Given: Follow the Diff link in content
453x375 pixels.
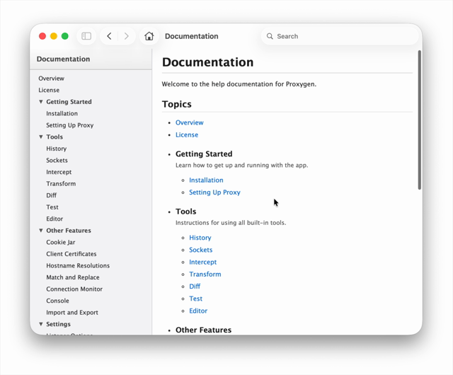Looking at the screenshot, I should pos(195,287).
